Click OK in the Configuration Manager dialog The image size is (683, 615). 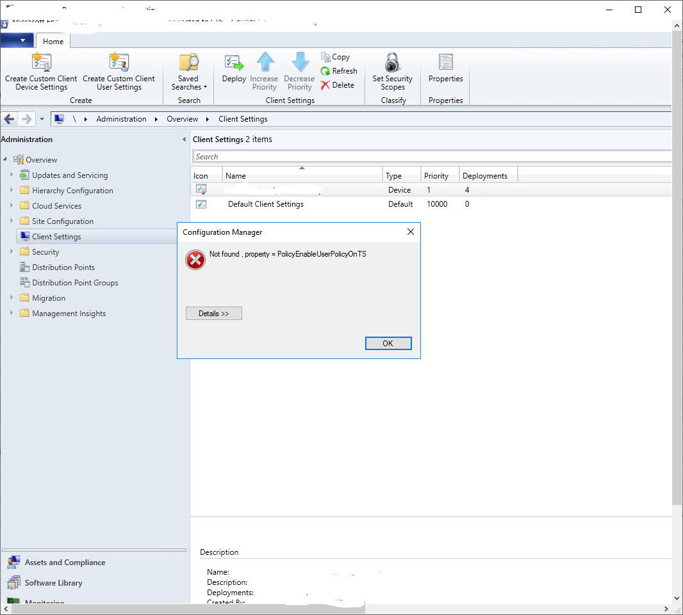pyautogui.click(x=388, y=343)
